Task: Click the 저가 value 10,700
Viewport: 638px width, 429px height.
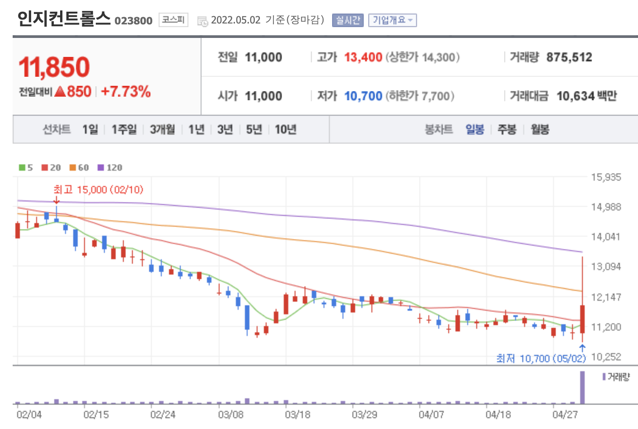Action: click(363, 96)
